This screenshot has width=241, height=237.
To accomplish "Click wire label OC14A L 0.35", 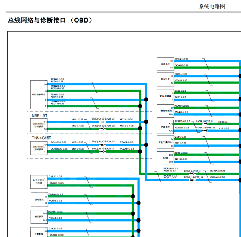I will (218, 177).
